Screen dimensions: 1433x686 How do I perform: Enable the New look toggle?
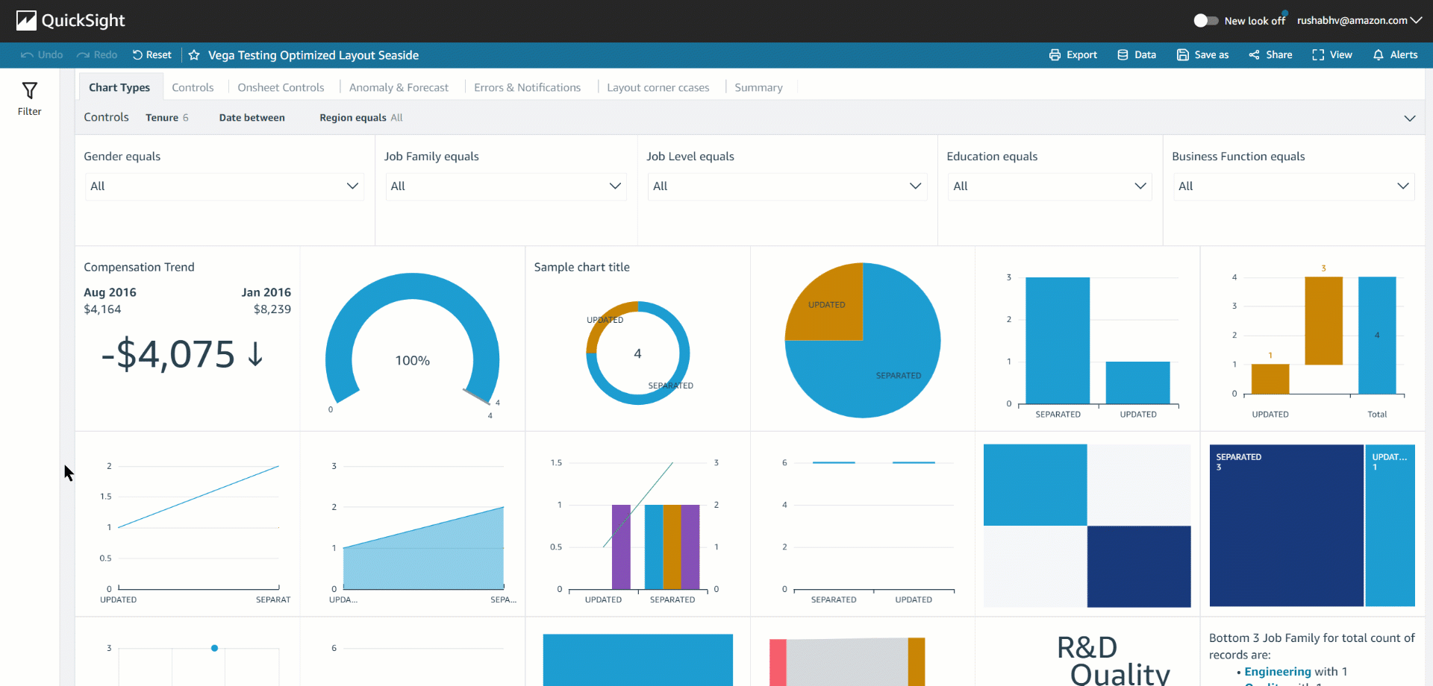(x=1205, y=21)
